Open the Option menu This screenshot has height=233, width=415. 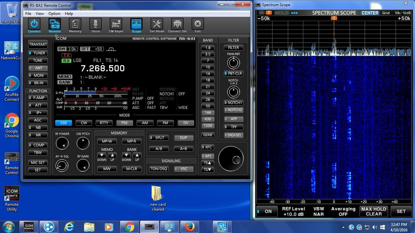[x=54, y=14]
